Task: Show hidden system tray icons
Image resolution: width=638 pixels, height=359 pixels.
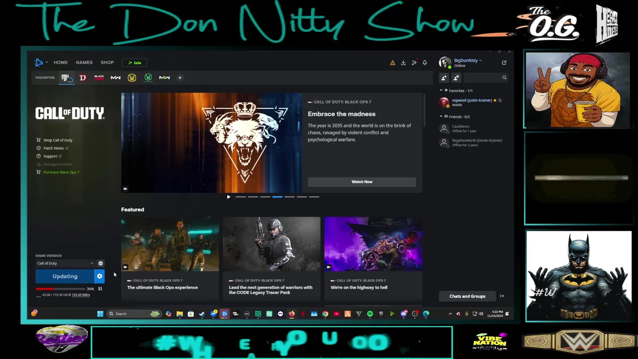Action: click(450, 314)
